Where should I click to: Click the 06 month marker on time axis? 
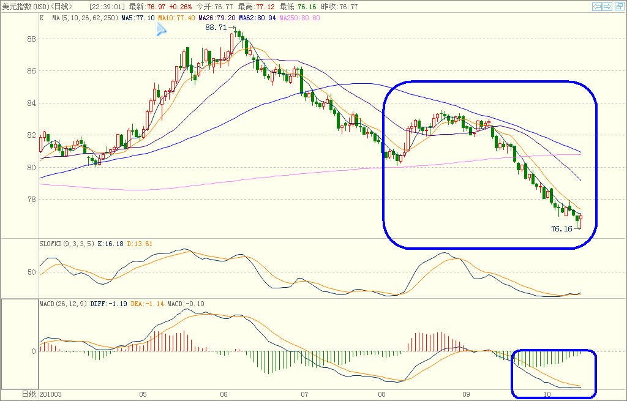click(x=223, y=394)
